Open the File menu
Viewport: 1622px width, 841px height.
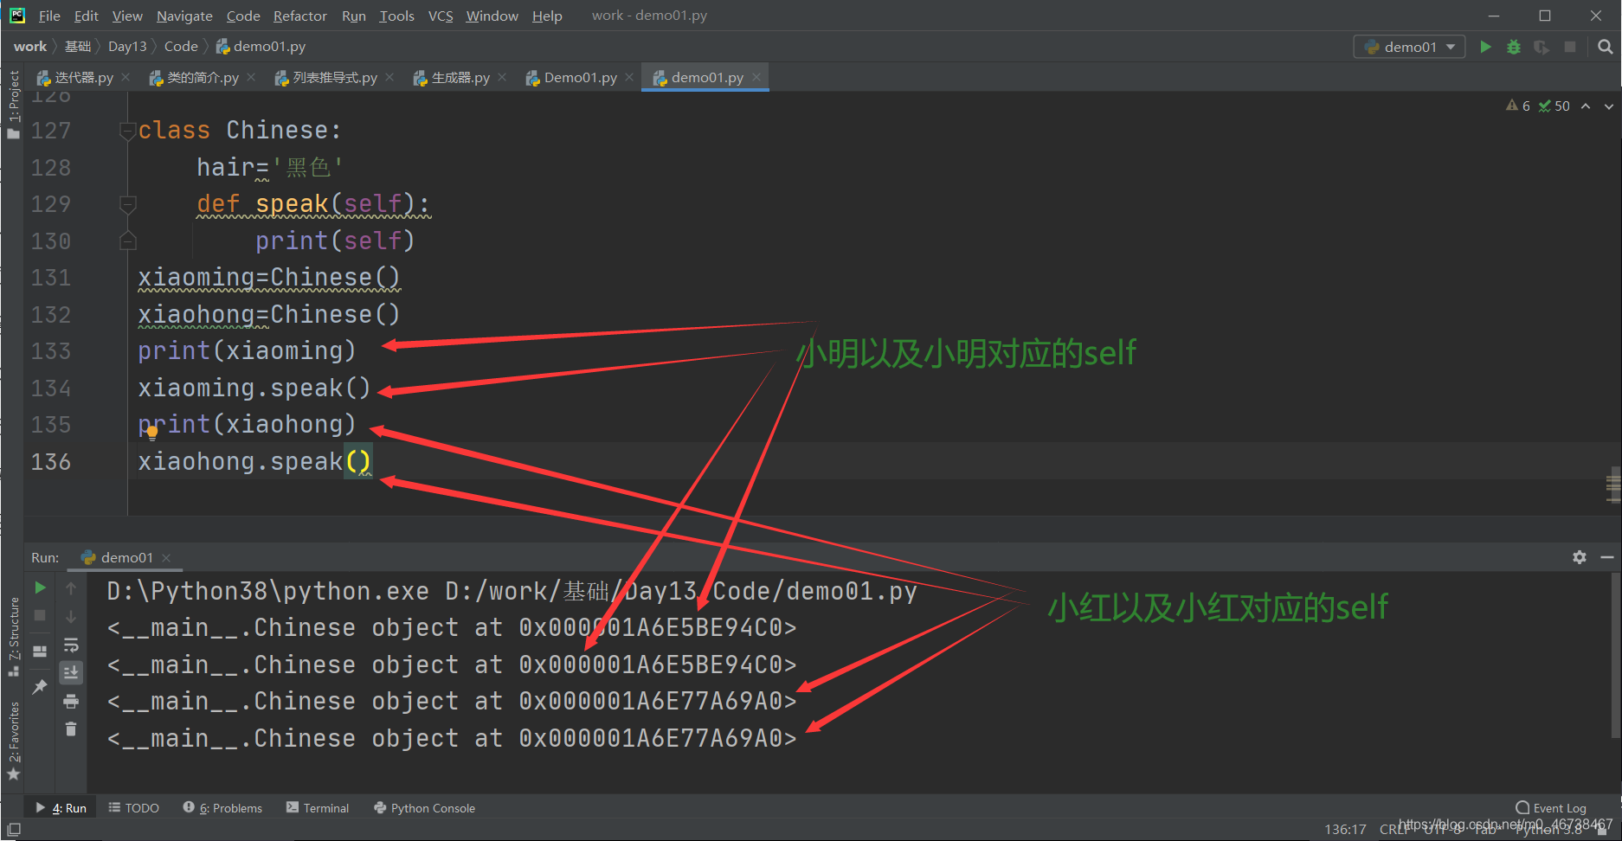click(x=49, y=16)
